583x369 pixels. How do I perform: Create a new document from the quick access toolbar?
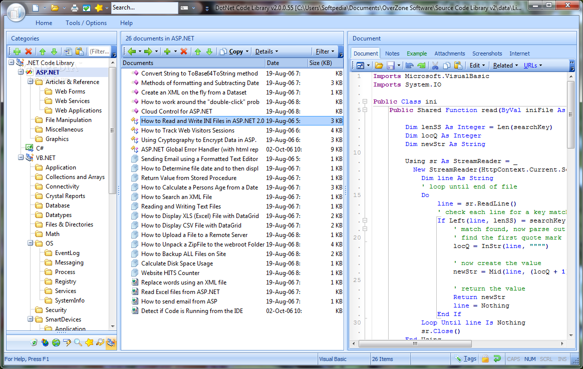(x=36, y=8)
